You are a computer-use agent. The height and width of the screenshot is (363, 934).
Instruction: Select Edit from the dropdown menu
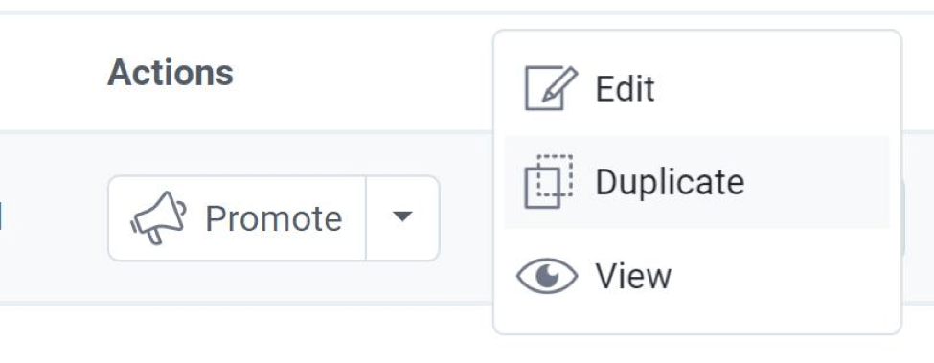coord(697,89)
